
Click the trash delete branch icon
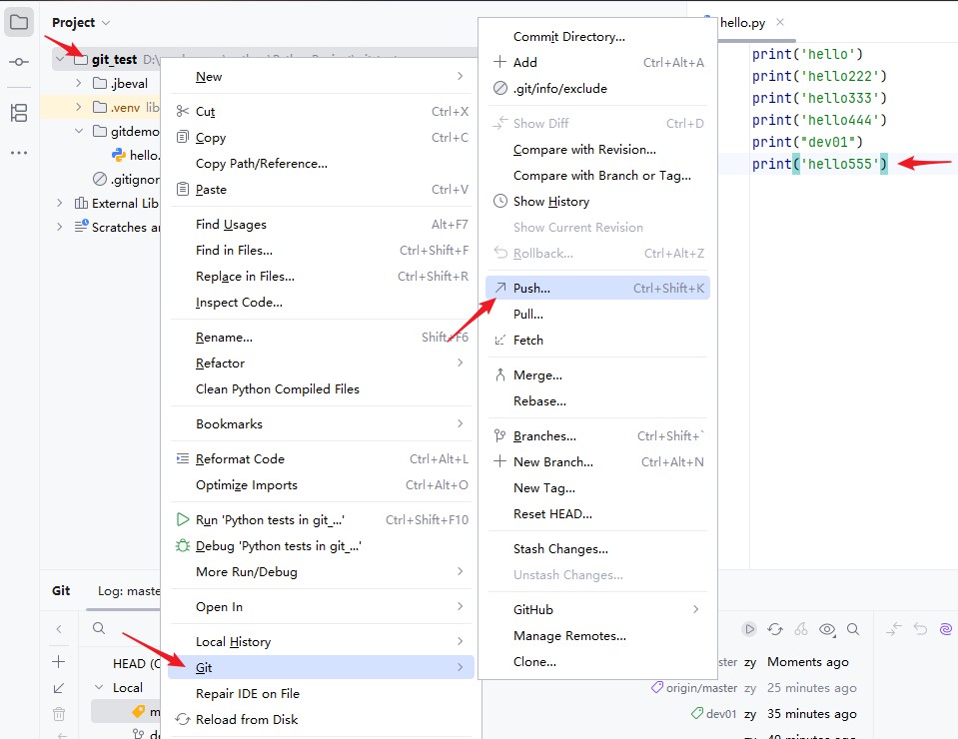tap(59, 713)
